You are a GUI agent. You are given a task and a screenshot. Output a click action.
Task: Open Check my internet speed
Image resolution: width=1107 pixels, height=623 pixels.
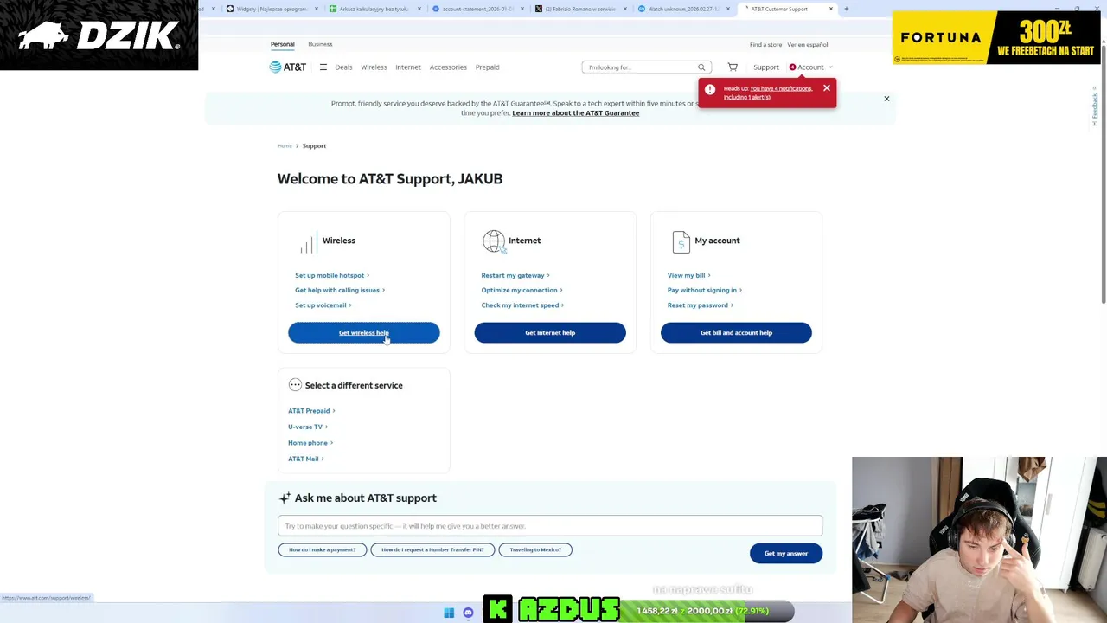[x=522, y=305]
